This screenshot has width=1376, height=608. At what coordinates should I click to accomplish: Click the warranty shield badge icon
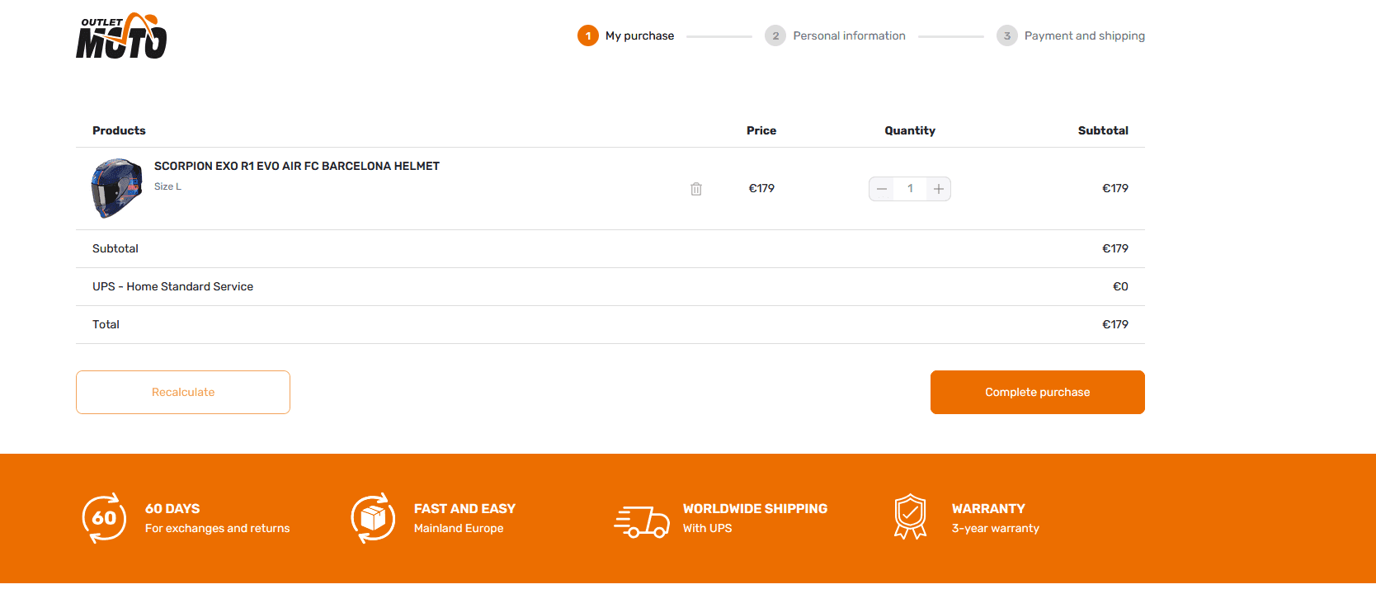click(911, 516)
